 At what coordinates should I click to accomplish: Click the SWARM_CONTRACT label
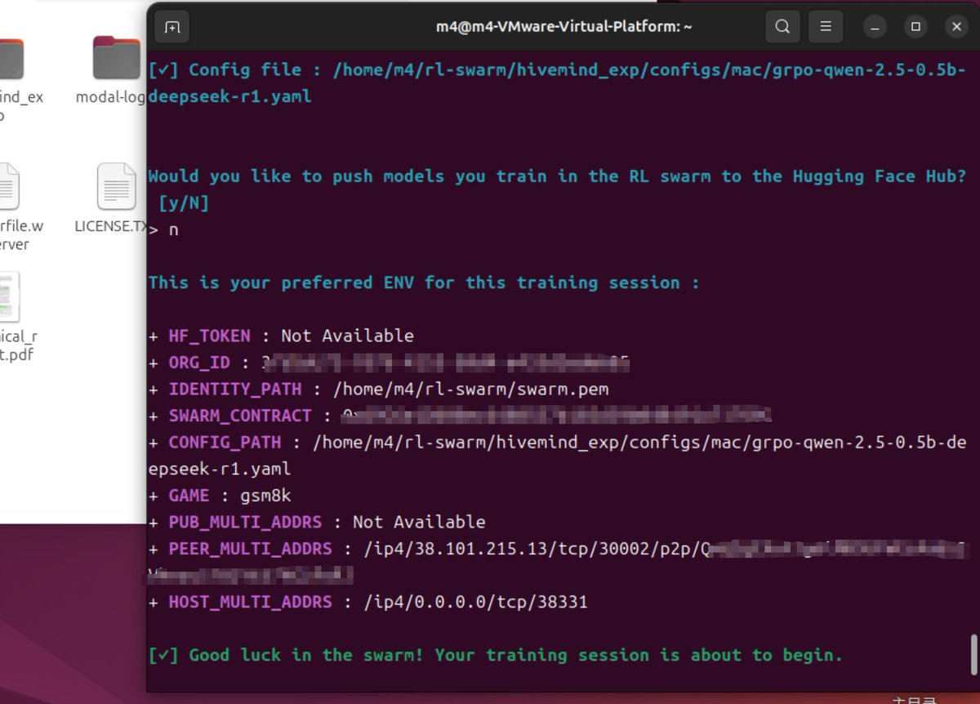[240, 416]
